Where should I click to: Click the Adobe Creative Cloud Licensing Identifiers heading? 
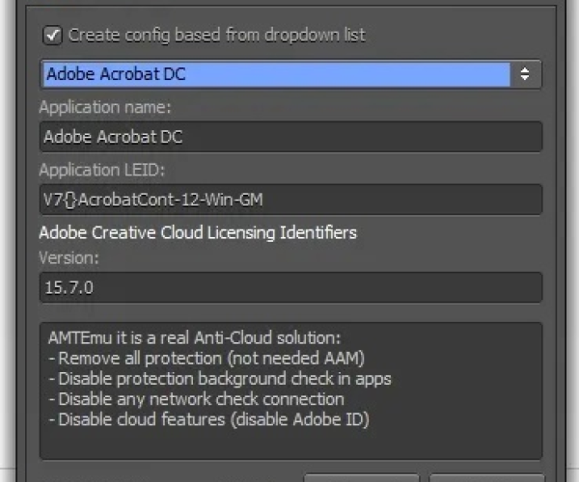pyautogui.click(x=198, y=232)
